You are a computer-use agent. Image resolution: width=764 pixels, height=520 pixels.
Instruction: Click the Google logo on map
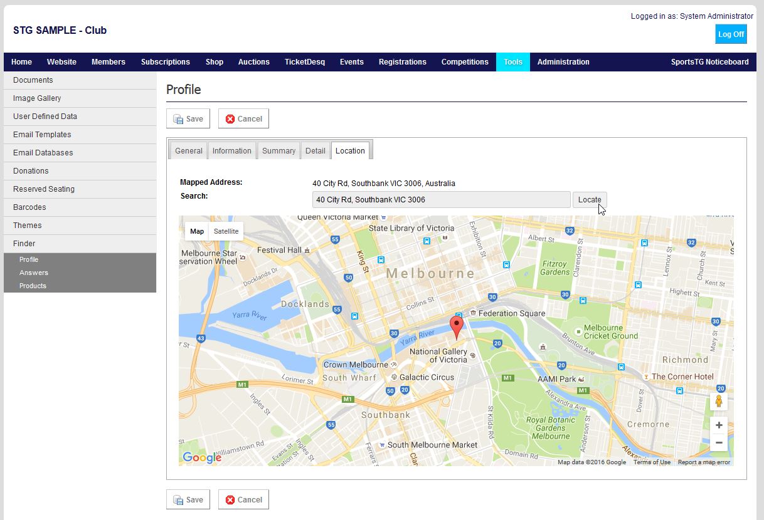(x=202, y=458)
